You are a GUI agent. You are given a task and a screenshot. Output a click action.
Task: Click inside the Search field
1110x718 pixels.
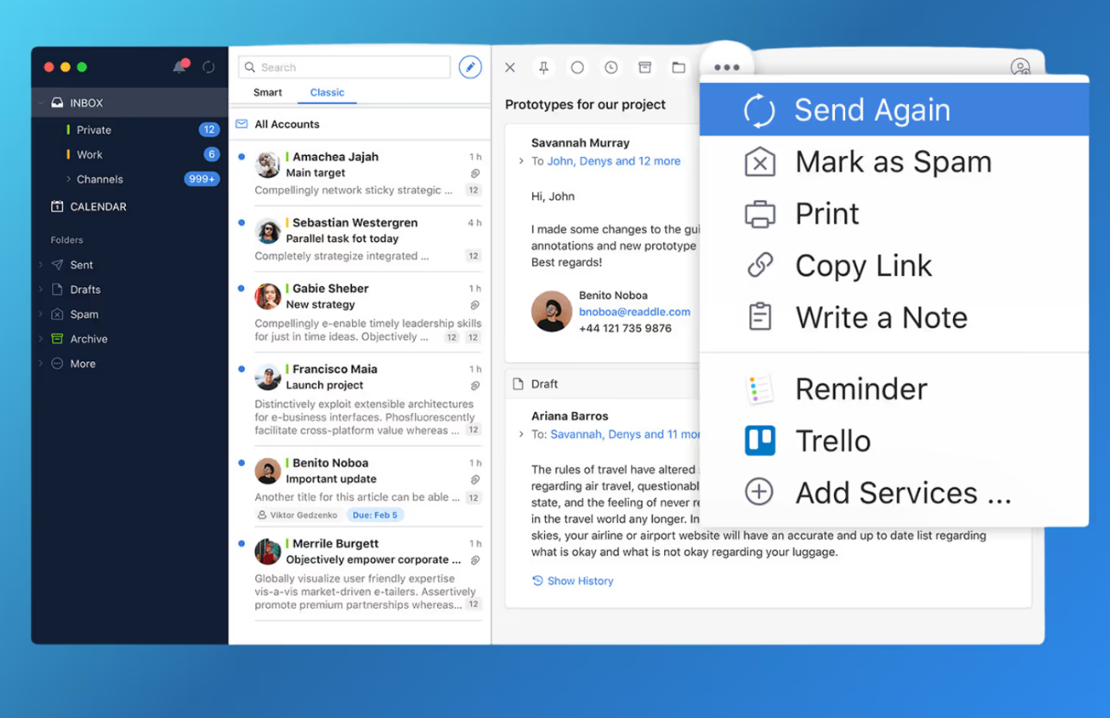click(x=343, y=66)
